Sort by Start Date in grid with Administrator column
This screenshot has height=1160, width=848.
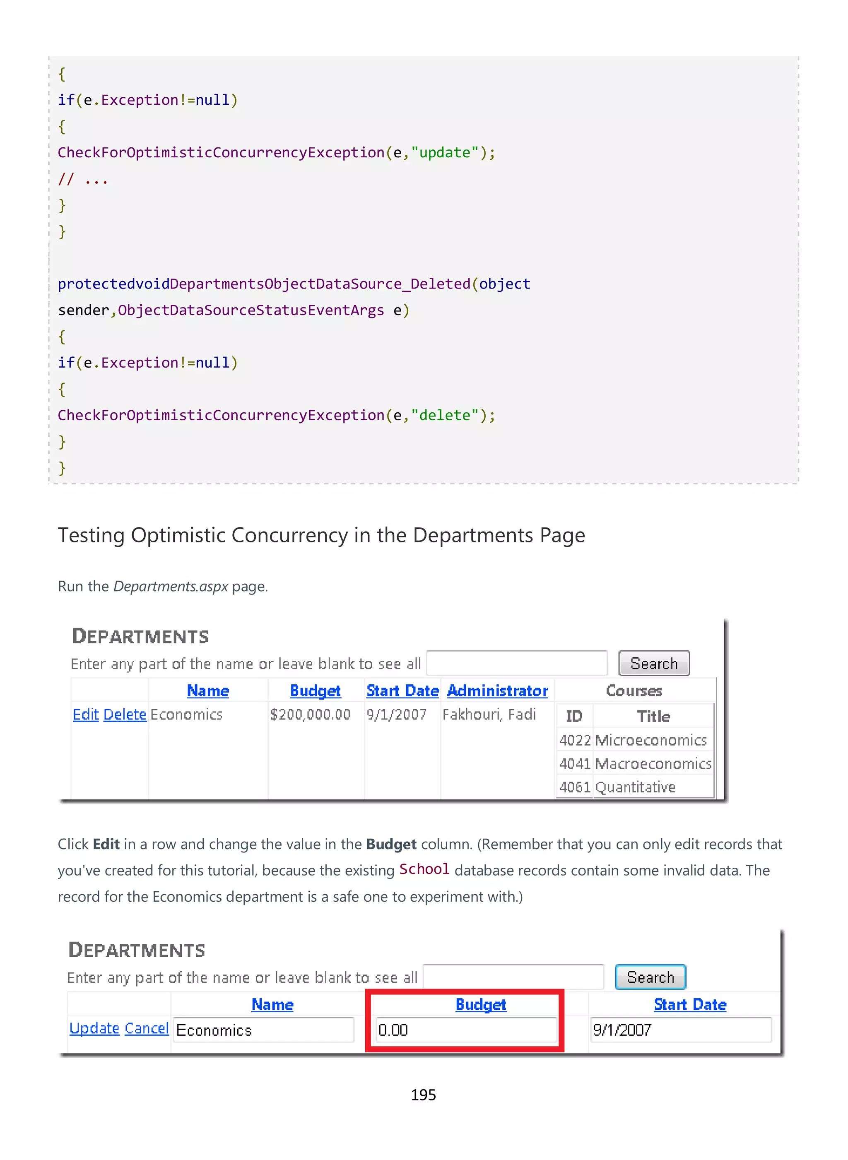(x=402, y=691)
